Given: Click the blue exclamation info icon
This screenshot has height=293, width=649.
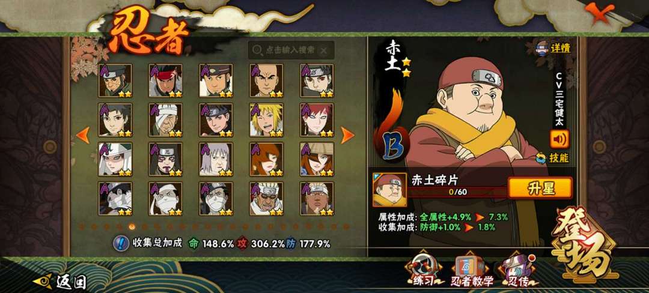Looking at the screenshot, I should [121, 243].
